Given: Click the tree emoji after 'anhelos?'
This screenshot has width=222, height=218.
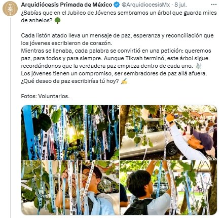Looking at the screenshot, I should (x=58, y=21).
